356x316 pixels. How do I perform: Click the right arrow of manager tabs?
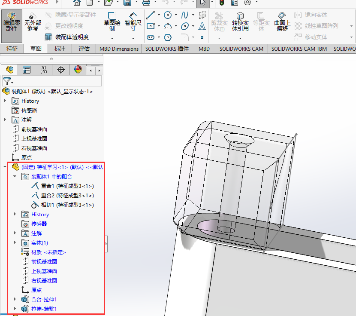pyautogui.click(x=99, y=71)
